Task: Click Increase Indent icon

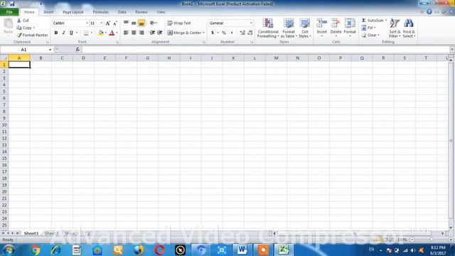Action: tap(159, 33)
